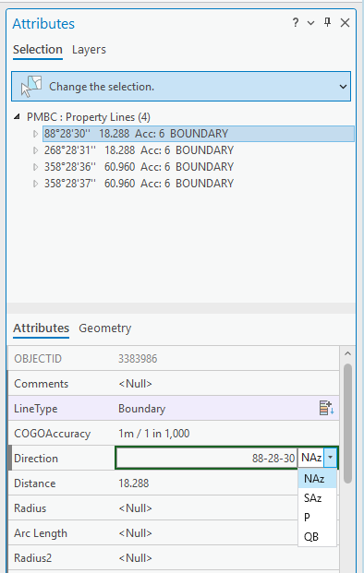Expand the 88°28'30'' line entry
This screenshot has height=573, width=364.
click(x=35, y=134)
